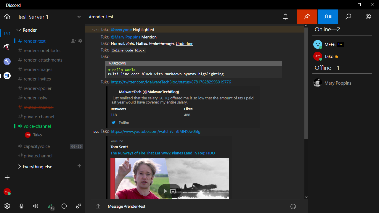Open Runways of Fire video title link
Image resolution: width=379 pixels, height=213 pixels.
click(x=163, y=153)
